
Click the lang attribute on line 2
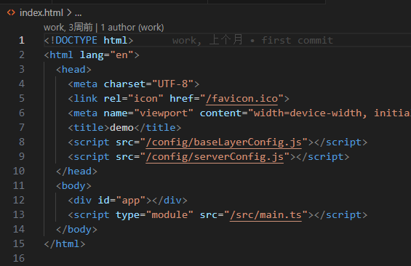92,55
